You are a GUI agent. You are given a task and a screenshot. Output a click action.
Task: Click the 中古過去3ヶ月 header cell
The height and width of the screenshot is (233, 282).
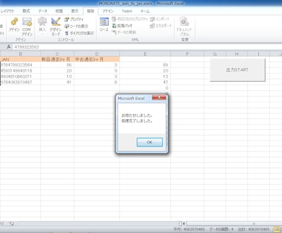point(97,59)
